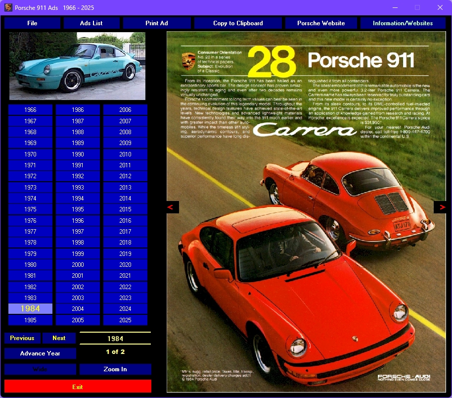Select the year 2006
Image resolution: width=452 pixels, height=398 pixels.
[126, 110]
